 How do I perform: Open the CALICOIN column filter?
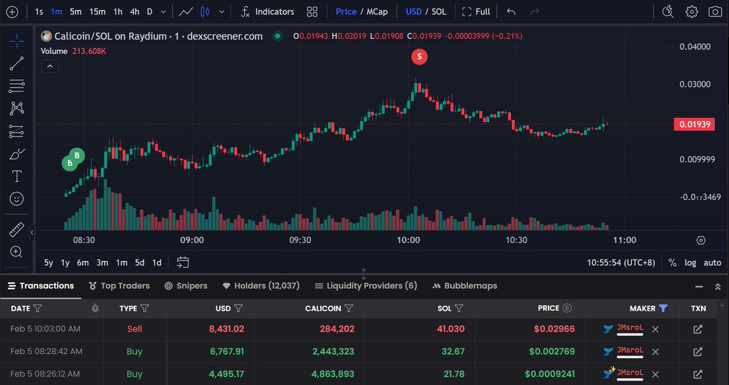click(x=349, y=308)
